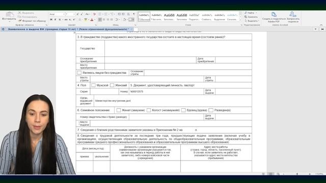The width and height of the screenshot is (326, 183).
Task: Check the 'Женат (замужем)' box
Action: pos(119,110)
